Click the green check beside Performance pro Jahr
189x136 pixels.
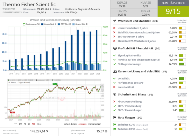pyautogui.click(x=114, y=83)
